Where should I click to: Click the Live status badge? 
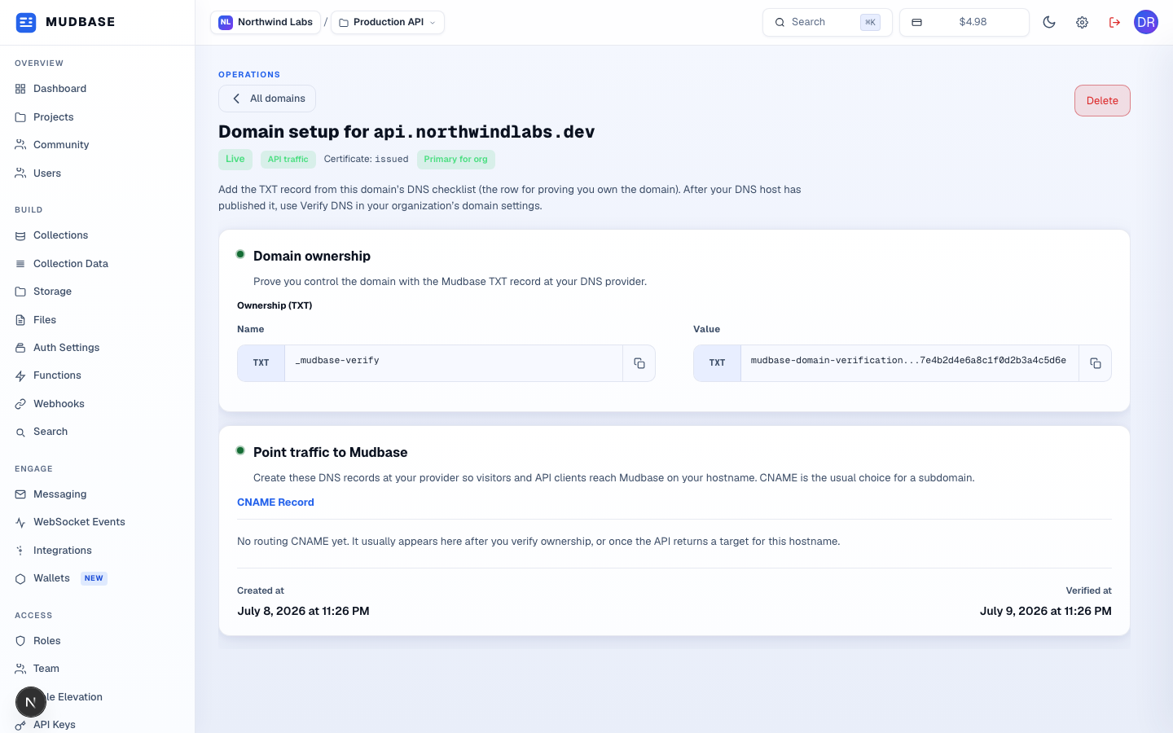tap(235, 160)
